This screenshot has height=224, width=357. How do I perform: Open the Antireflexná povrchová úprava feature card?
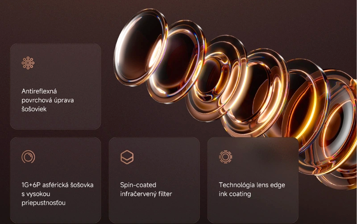click(55, 87)
